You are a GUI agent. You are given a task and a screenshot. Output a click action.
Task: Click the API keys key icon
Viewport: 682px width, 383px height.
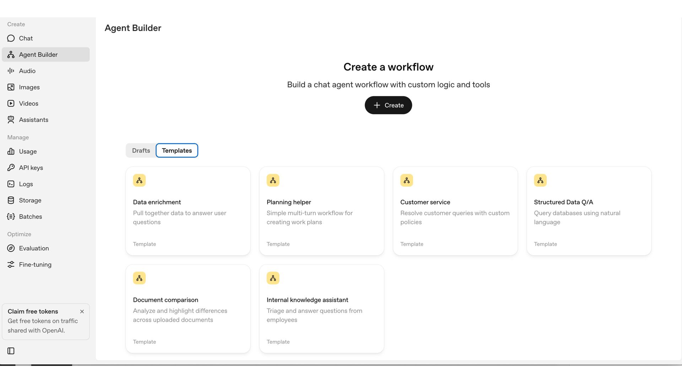tap(11, 168)
